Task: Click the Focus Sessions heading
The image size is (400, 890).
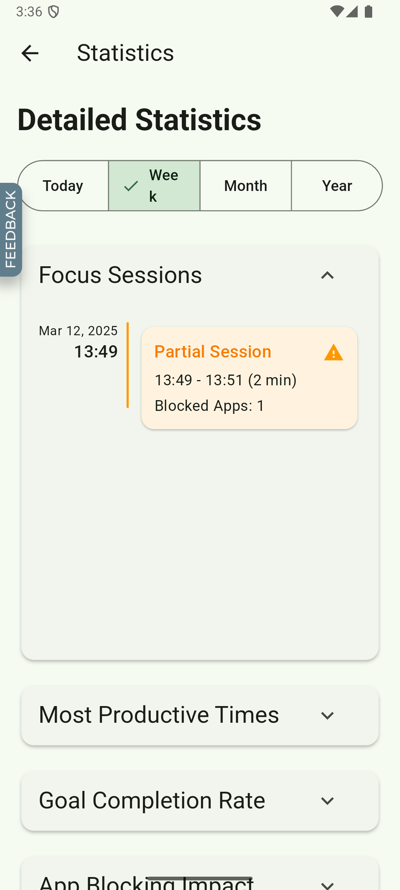Action: click(x=120, y=275)
